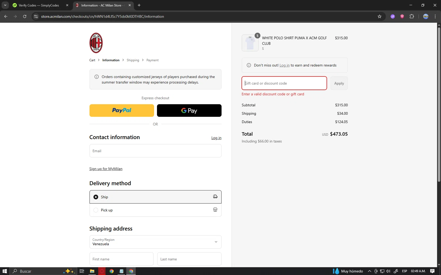Select the Pick up delivery method

tap(155, 210)
